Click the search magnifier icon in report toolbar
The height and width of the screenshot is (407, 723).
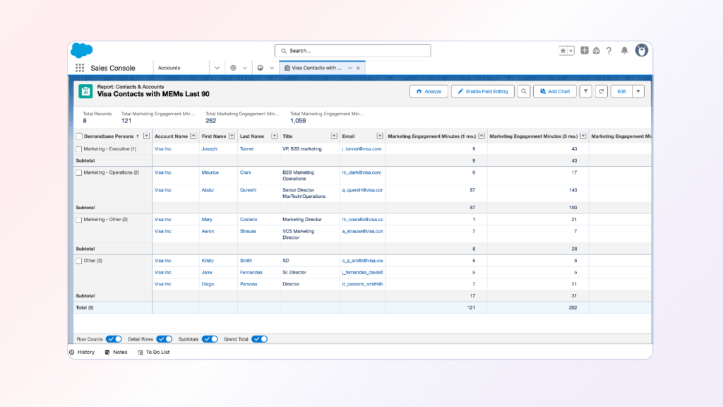524,91
